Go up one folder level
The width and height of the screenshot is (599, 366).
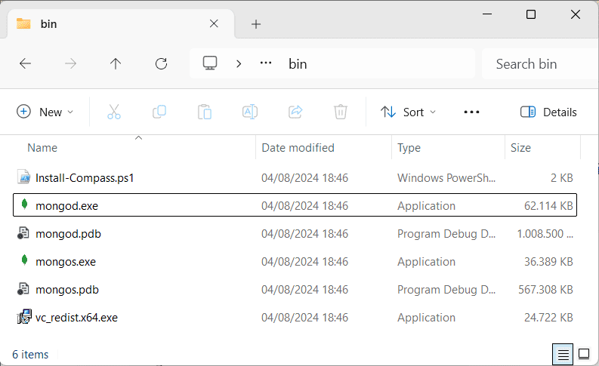116,63
